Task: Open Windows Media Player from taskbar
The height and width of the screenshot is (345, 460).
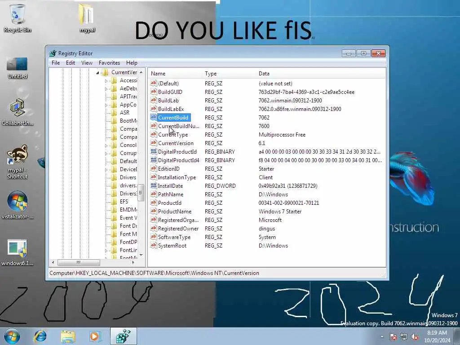Action: click(x=95, y=336)
